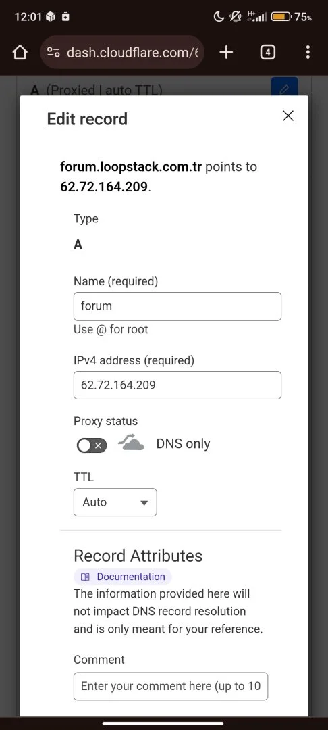
Task: Click the Name field containing forum
Action: pos(177,306)
